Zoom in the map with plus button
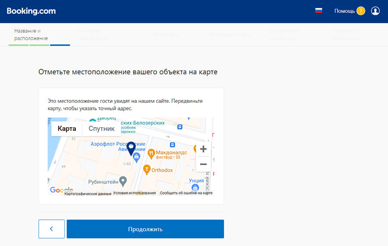The height and width of the screenshot is (246, 388). 203,149
